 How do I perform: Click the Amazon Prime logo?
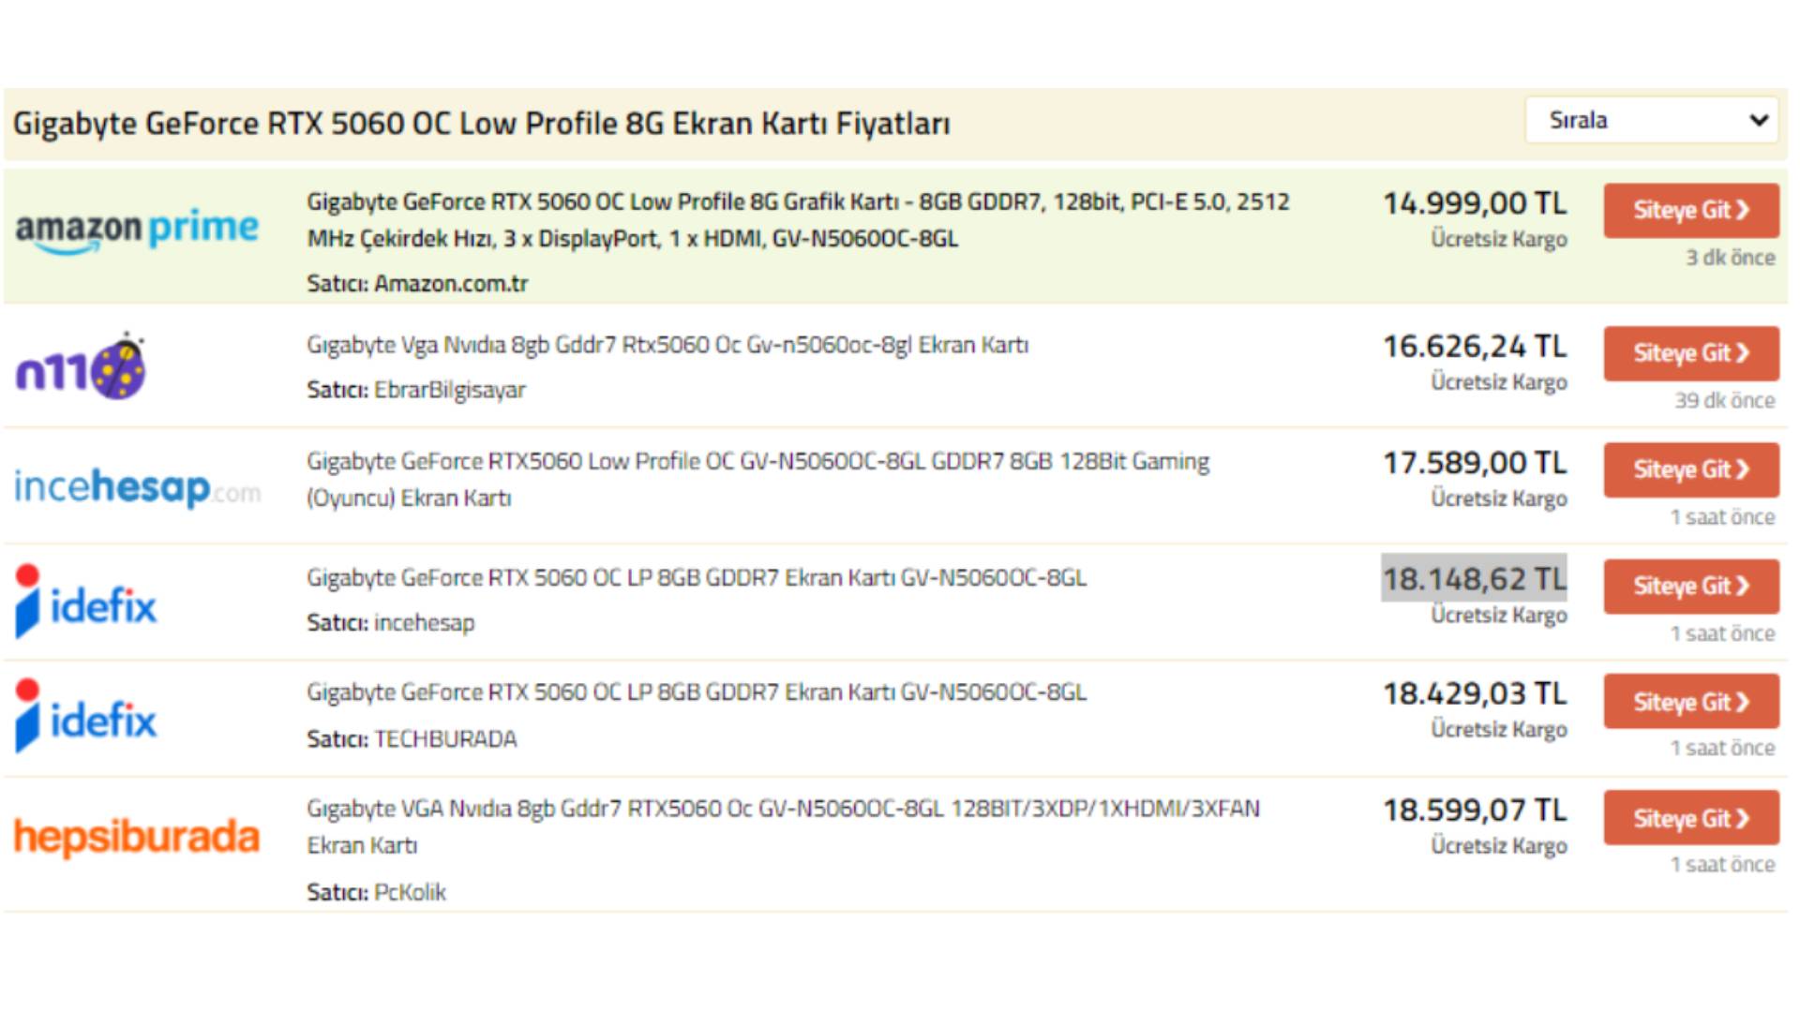tap(137, 231)
